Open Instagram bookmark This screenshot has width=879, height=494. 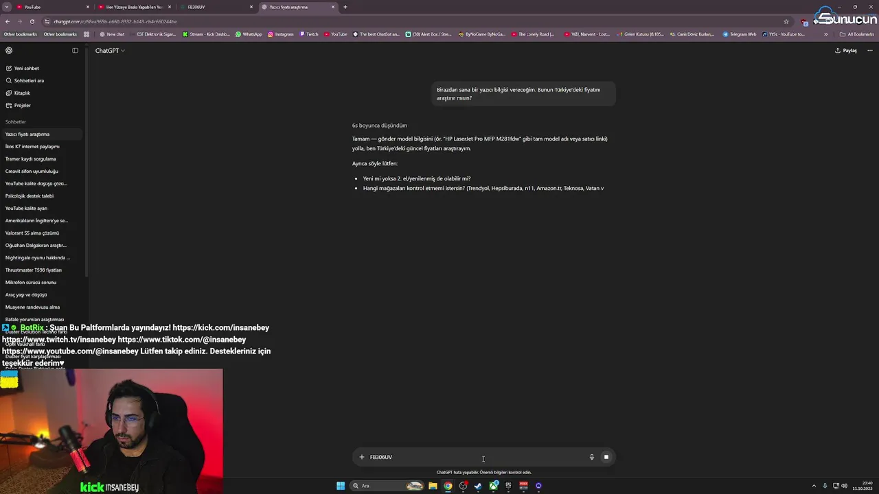(281, 34)
